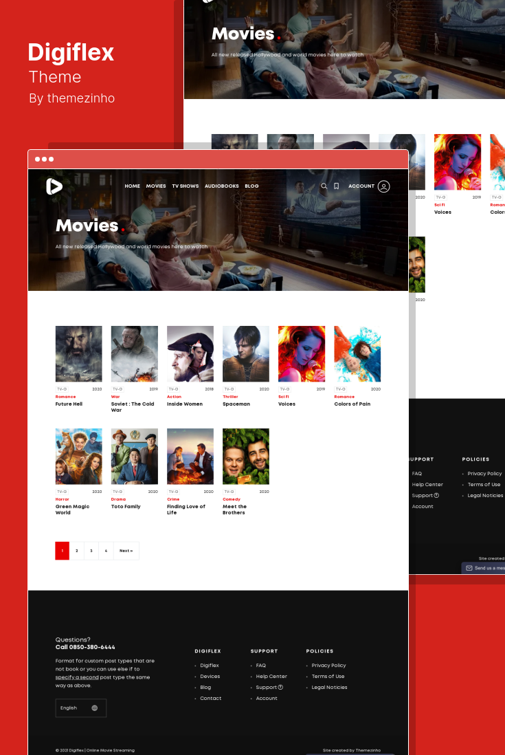
Task: Open Green Magic World poster
Action: [x=79, y=457]
